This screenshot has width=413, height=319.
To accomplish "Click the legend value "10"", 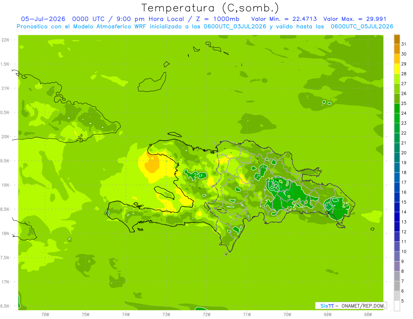I will point(404,252).
